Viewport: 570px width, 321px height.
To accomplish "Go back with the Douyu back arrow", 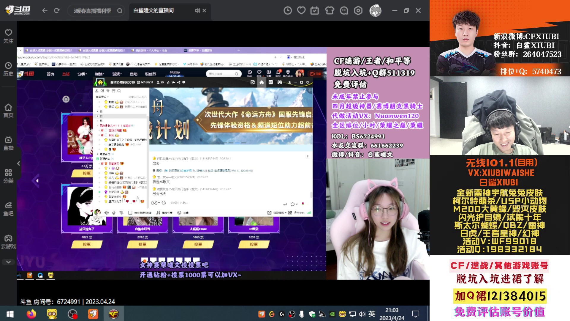I will coord(45,11).
